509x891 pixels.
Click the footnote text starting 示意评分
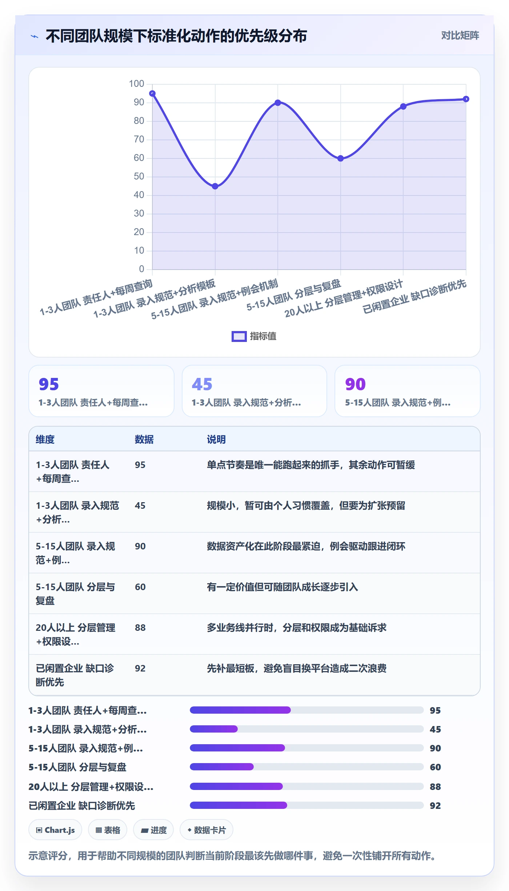pos(233,856)
